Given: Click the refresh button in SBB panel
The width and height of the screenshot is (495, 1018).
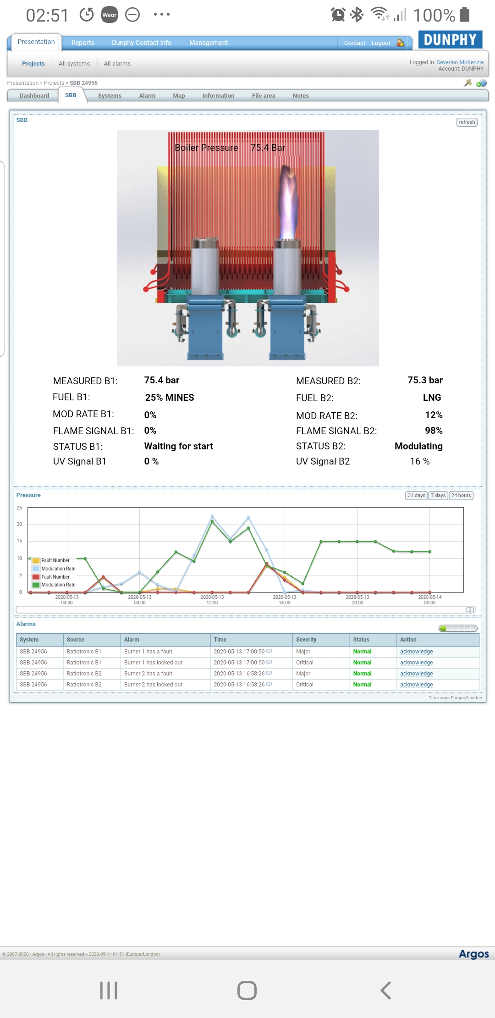Looking at the screenshot, I should tap(467, 122).
